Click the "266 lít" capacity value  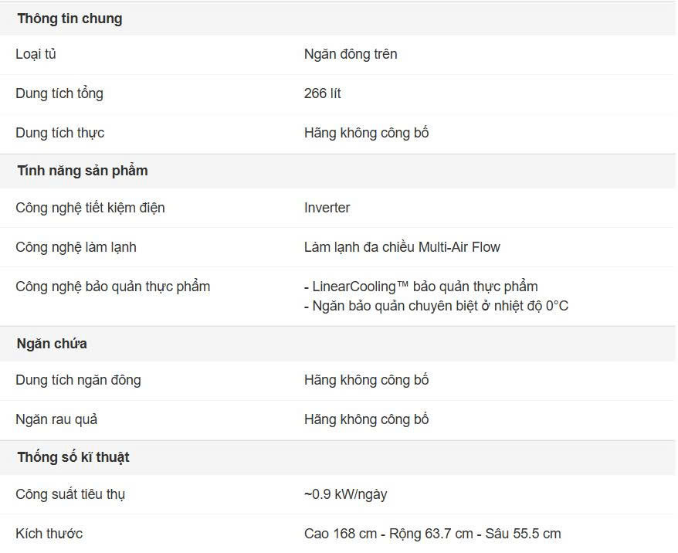tap(323, 93)
